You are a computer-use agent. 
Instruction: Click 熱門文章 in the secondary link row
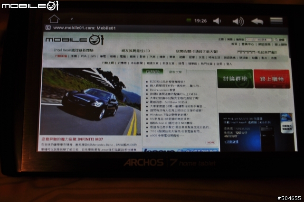pos(207,64)
